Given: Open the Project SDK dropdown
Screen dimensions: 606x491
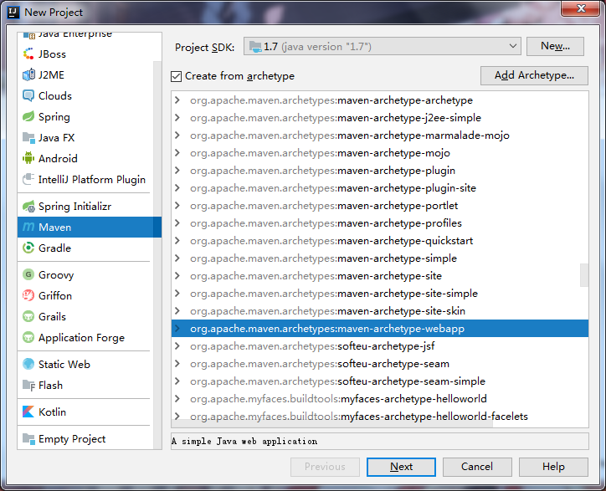Looking at the screenshot, I should (383, 46).
